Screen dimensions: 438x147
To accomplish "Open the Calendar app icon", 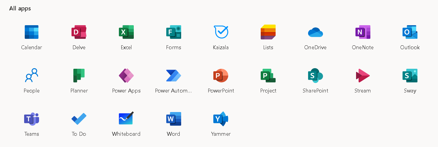I will tap(32, 32).
